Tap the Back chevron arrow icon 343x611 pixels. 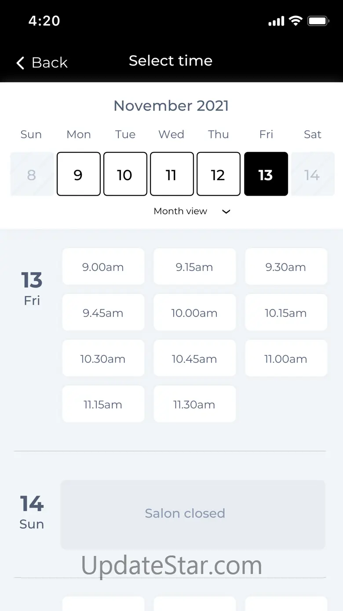(x=20, y=63)
